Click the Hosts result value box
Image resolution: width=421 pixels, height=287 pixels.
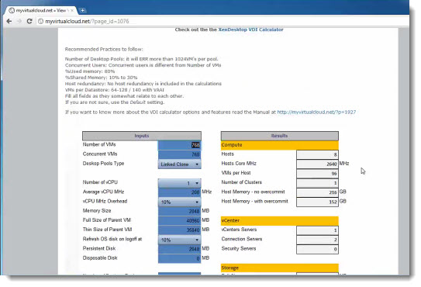coord(317,154)
